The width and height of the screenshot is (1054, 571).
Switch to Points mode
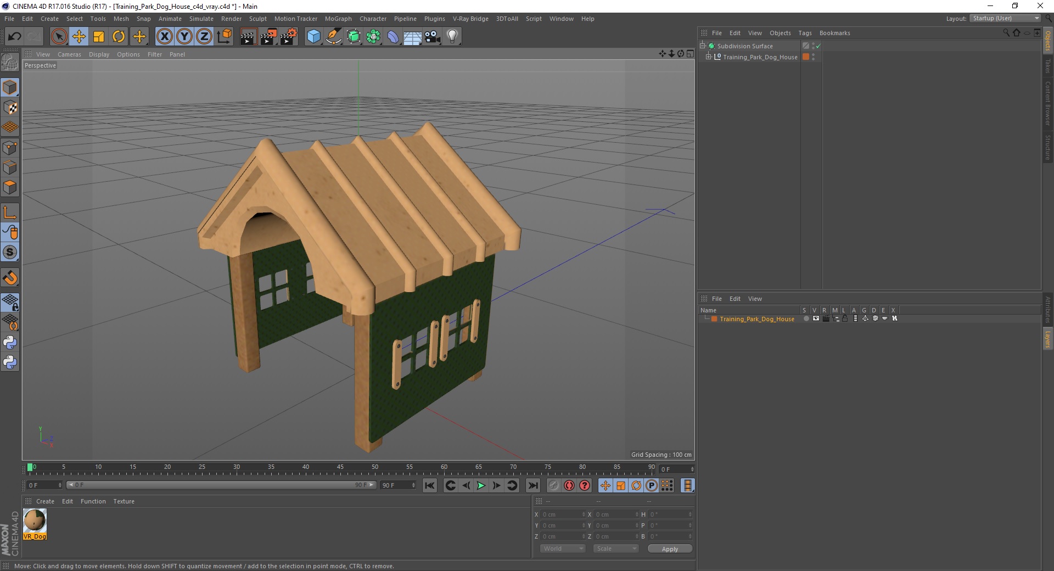click(x=10, y=148)
